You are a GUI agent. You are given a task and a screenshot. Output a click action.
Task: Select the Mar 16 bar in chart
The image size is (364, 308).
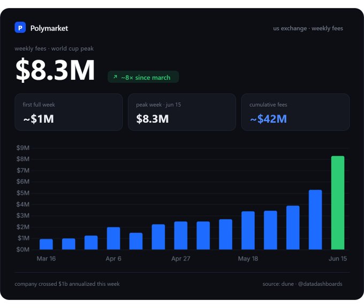click(46, 244)
